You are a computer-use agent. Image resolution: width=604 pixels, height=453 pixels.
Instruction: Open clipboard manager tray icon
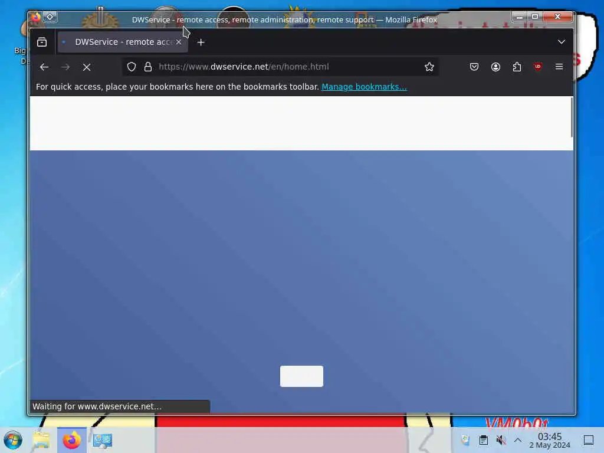pyautogui.click(x=484, y=440)
